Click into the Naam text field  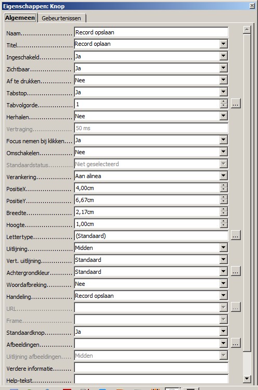pyautogui.click(x=151, y=32)
